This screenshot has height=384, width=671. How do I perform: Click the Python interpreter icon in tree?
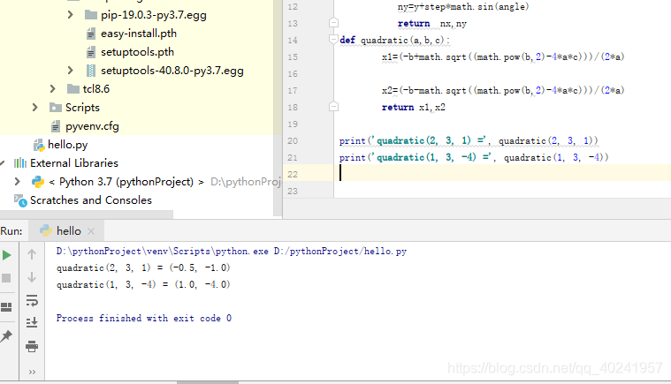(38, 182)
